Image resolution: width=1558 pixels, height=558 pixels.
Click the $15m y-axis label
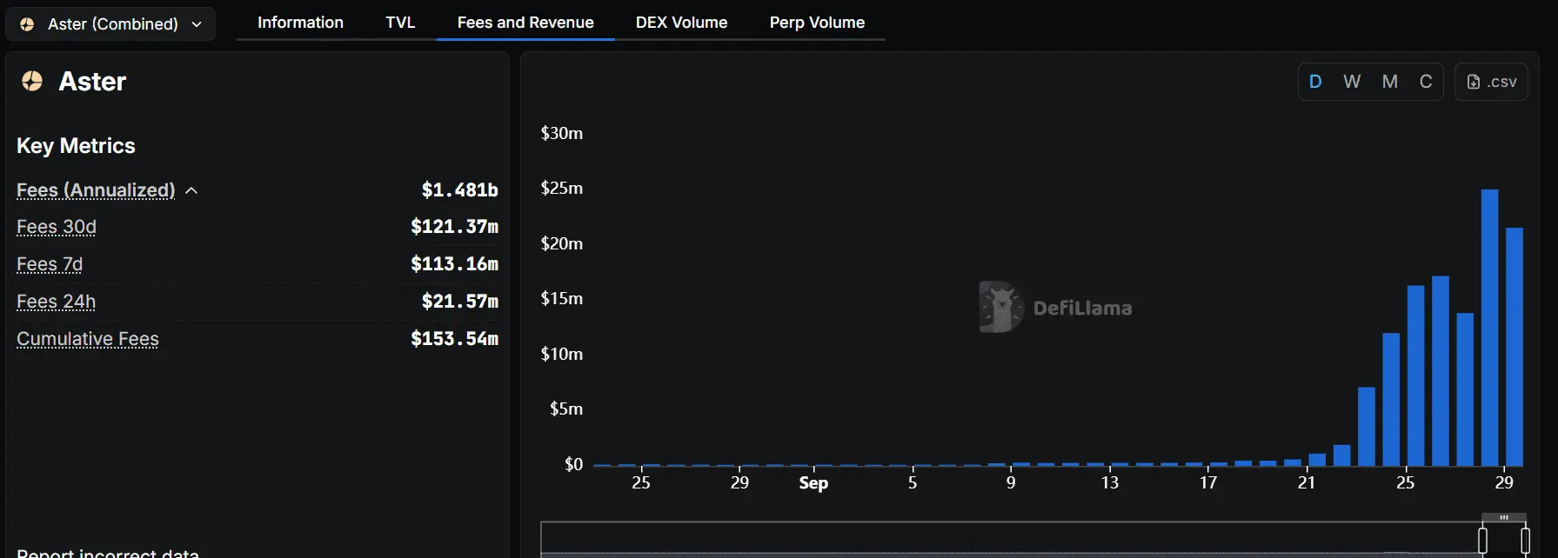coord(562,298)
